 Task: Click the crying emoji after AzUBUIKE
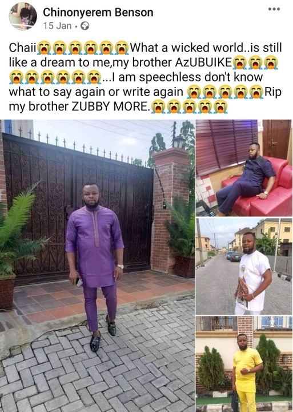(x=240, y=63)
